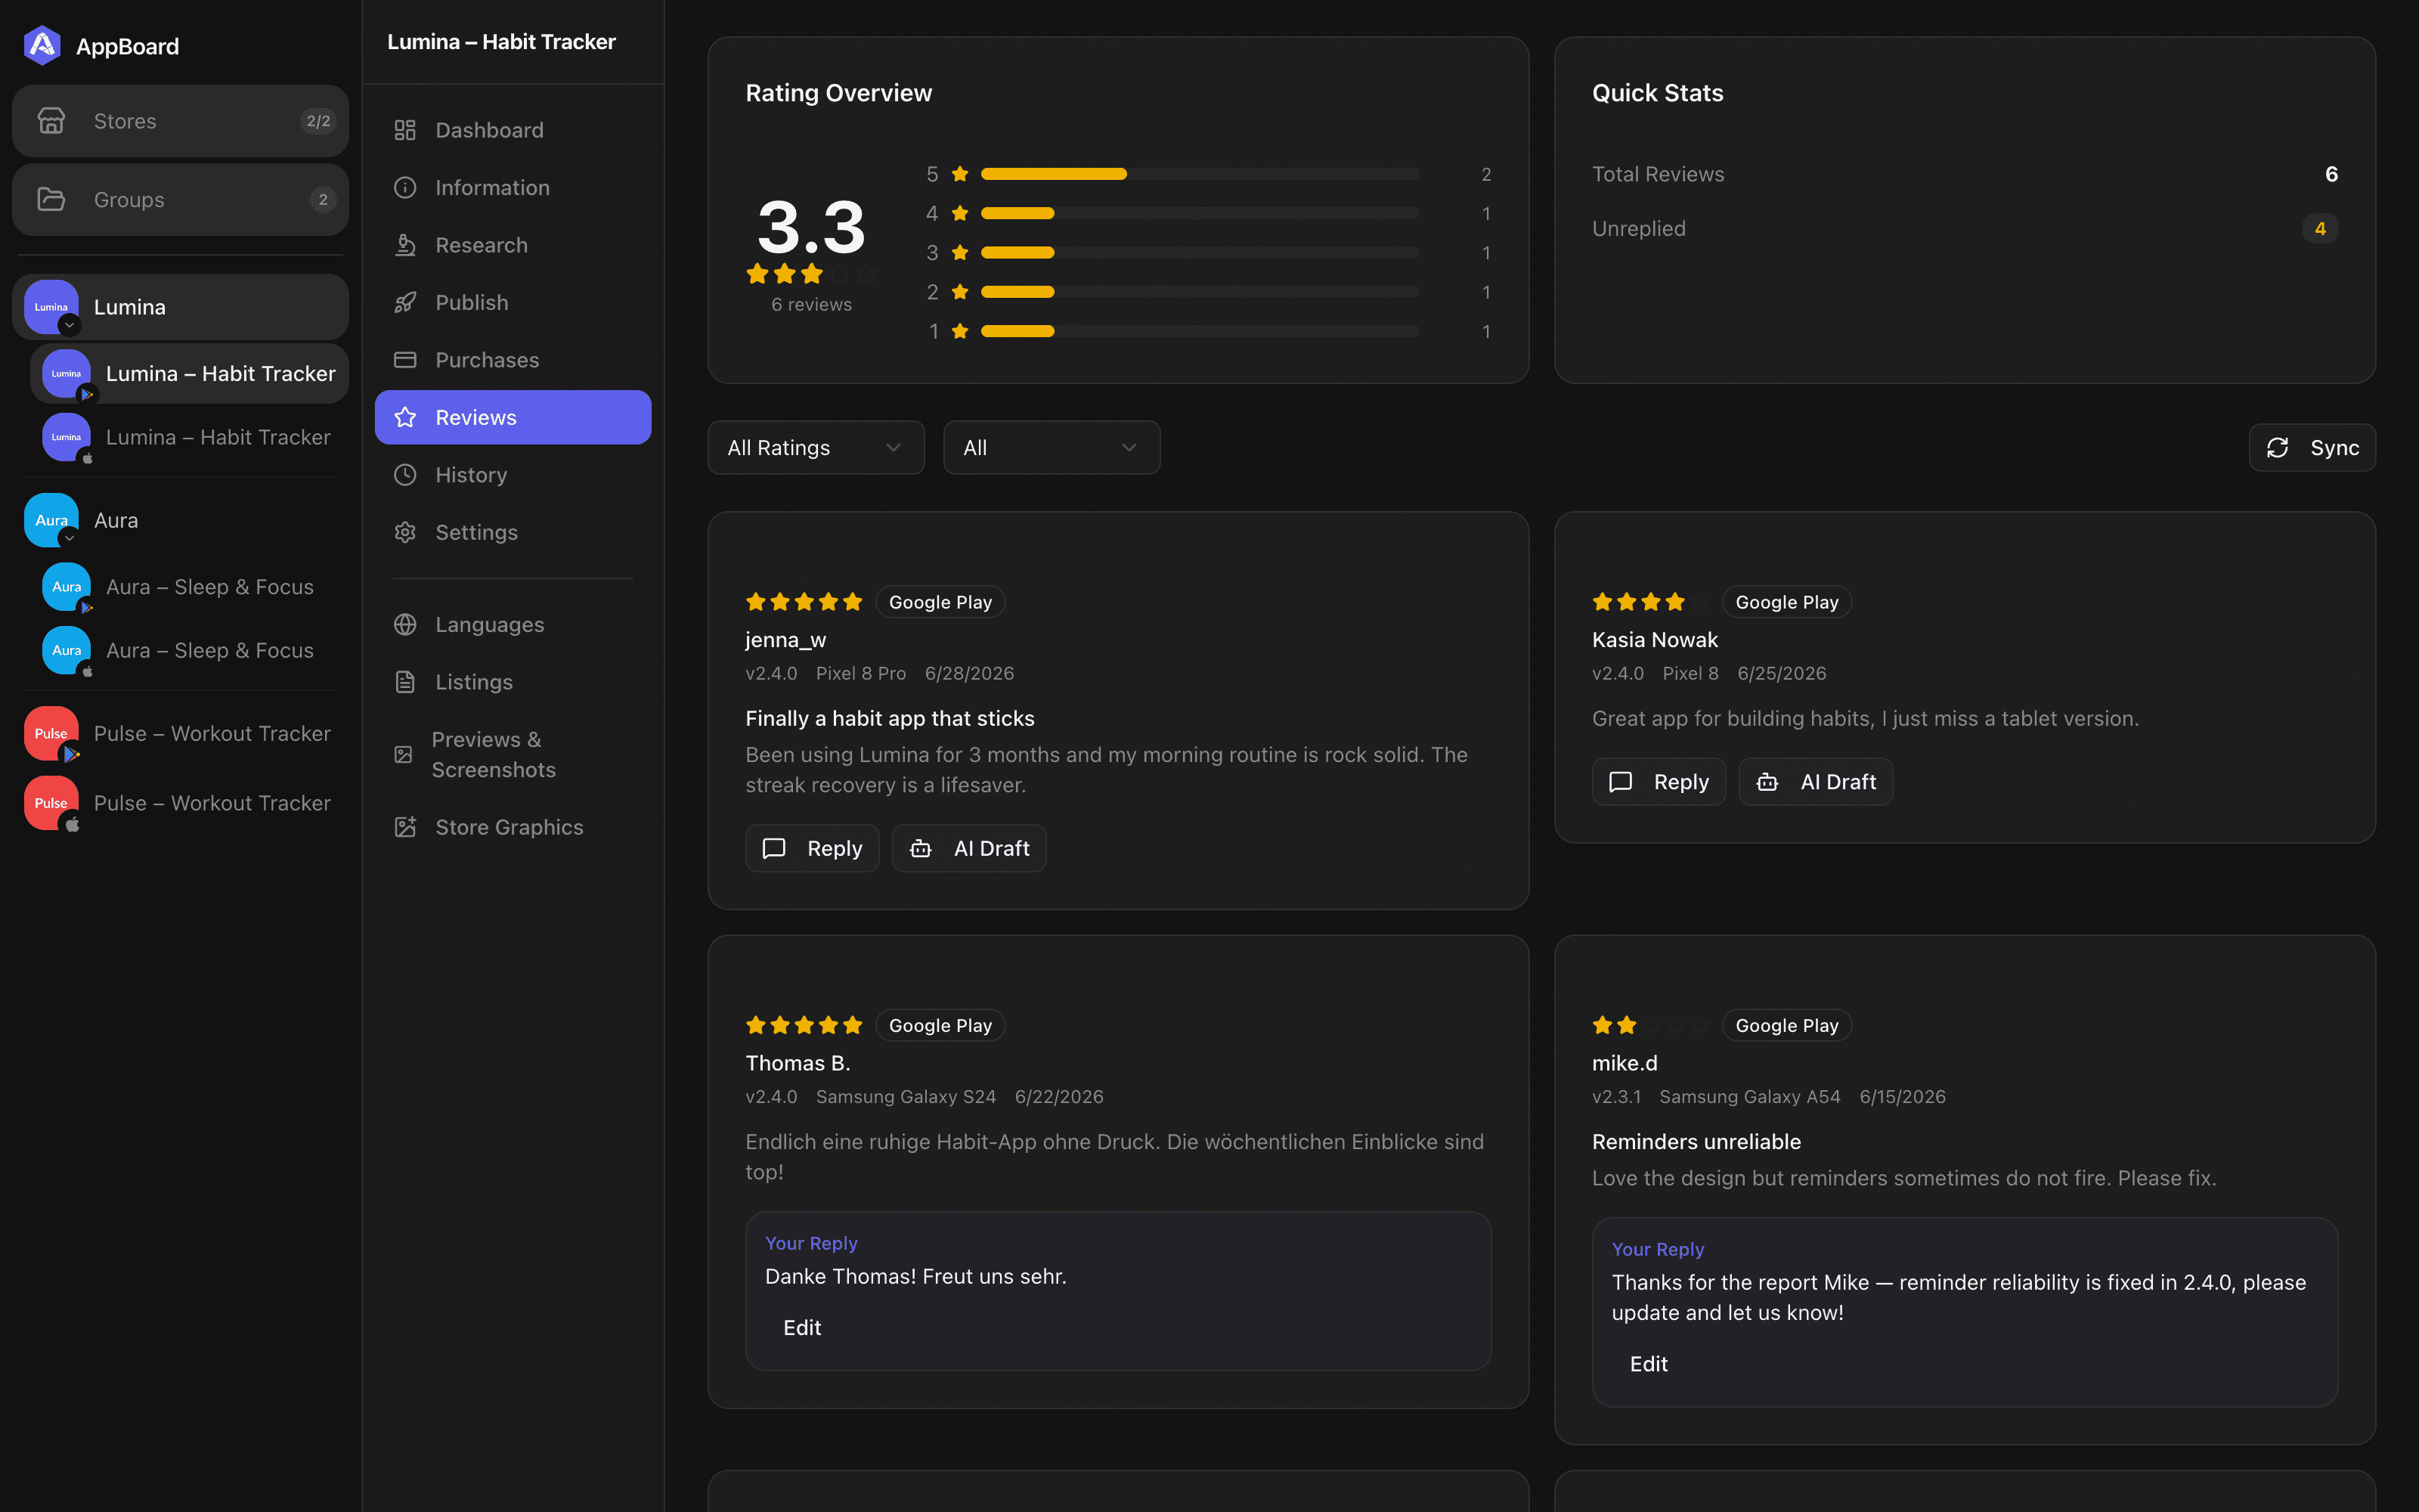Click the Reviews star icon
Screen dimensions: 2419x1512
(405, 417)
